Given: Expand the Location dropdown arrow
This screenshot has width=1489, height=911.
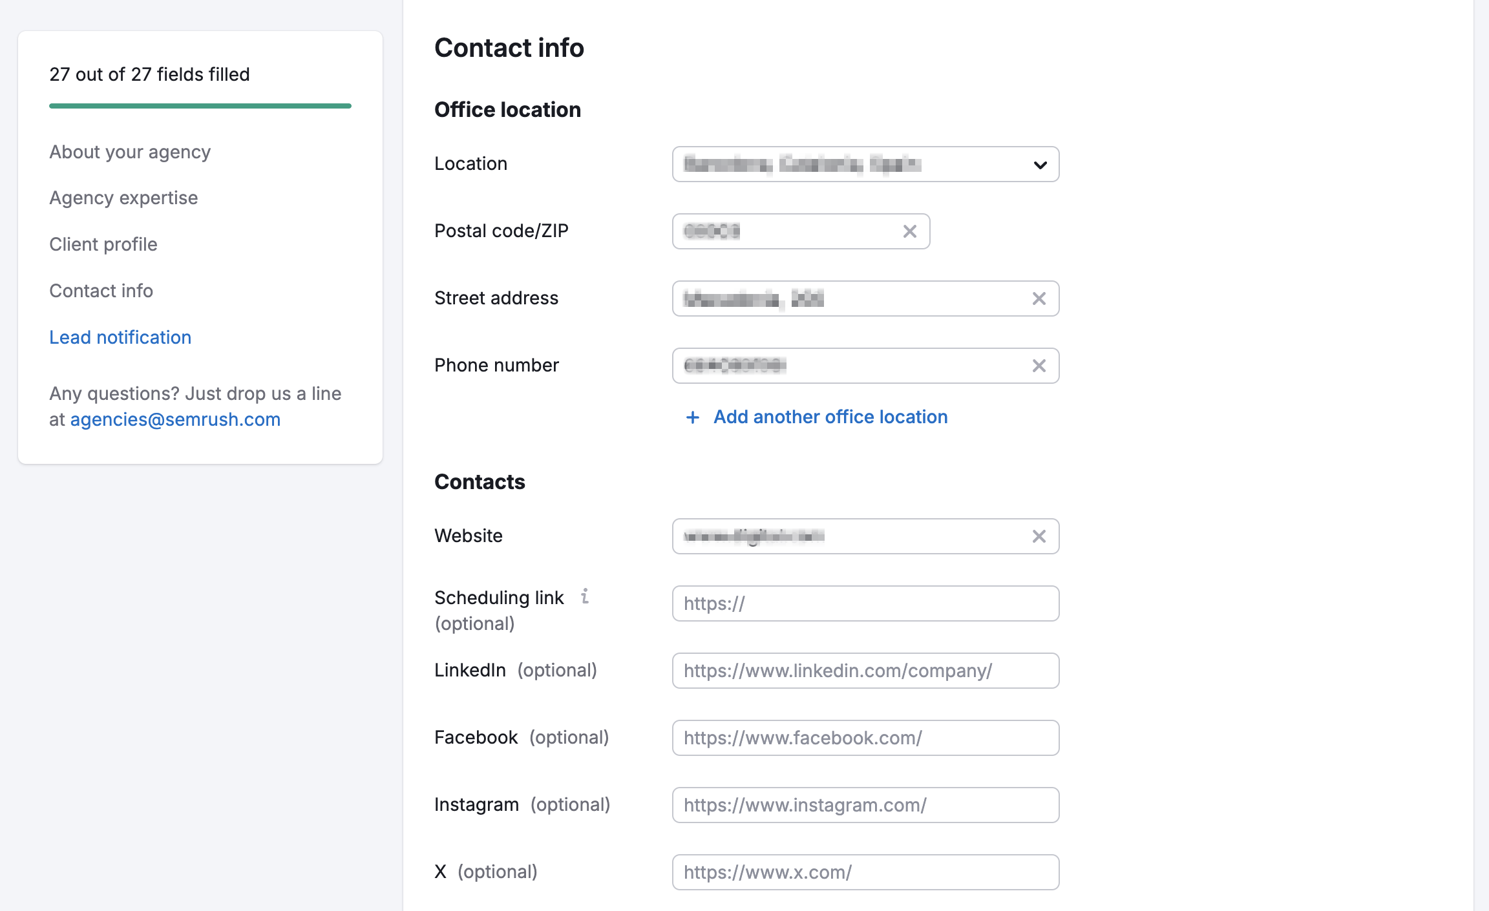Looking at the screenshot, I should (1040, 163).
